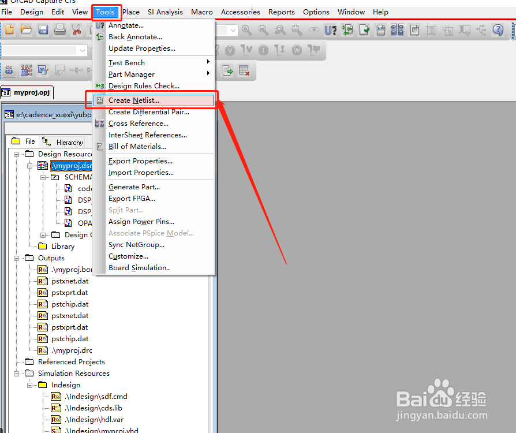Collapse the Design Resources tree node
The image size is (516, 433).
(x=16, y=154)
